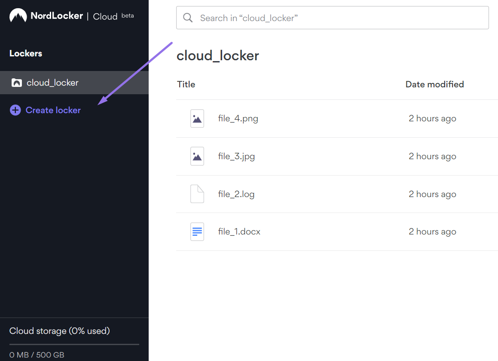Image resolution: width=498 pixels, height=361 pixels.
Task: Click the NordLocker brand name text
Action: (x=57, y=15)
